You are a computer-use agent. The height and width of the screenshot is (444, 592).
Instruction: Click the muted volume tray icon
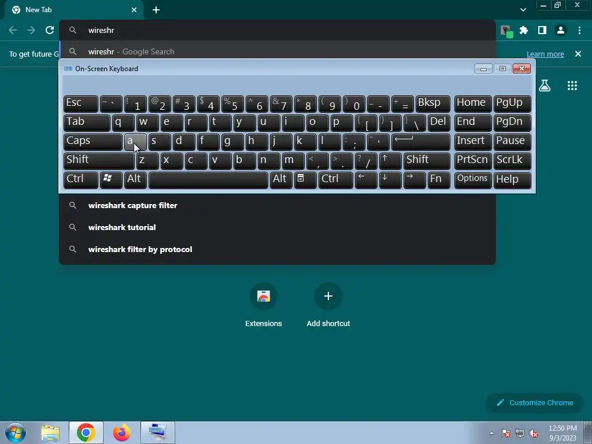[x=534, y=434]
